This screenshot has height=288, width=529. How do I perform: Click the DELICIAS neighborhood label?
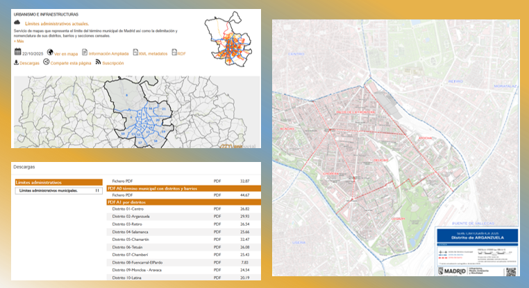tap(380, 160)
